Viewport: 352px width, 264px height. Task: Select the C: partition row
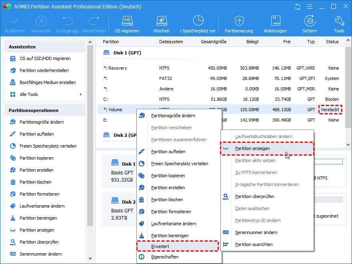pos(221,99)
